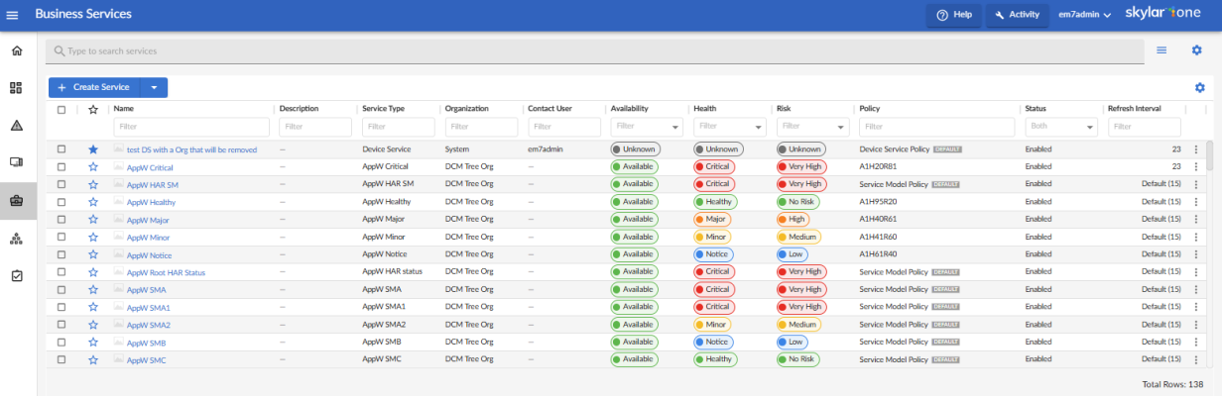Open the Devices sidebar icon
The width and height of the screenshot is (1222, 396).
(x=16, y=162)
